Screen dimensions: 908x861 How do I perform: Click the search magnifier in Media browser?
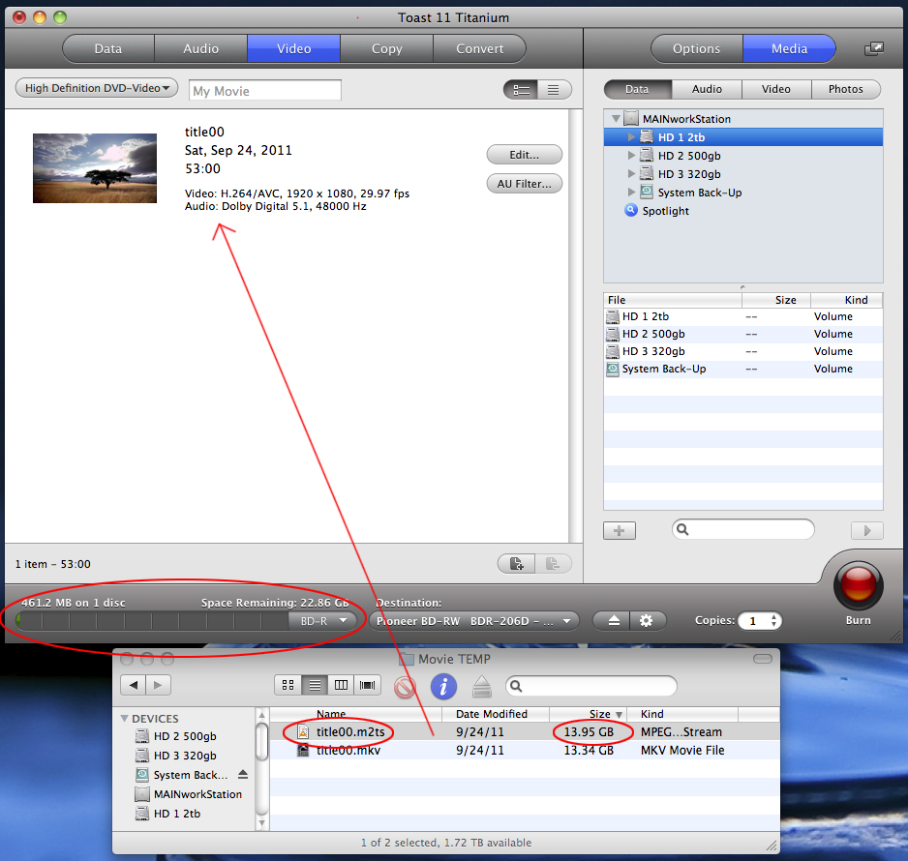click(682, 529)
